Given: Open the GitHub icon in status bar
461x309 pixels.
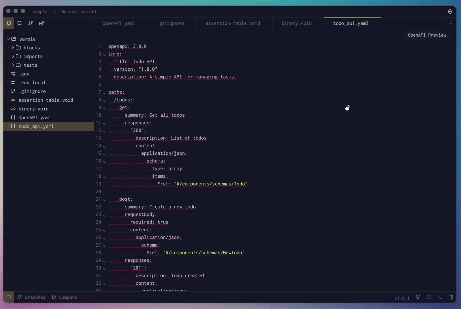Looking at the screenshot, I should tap(418, 297).
